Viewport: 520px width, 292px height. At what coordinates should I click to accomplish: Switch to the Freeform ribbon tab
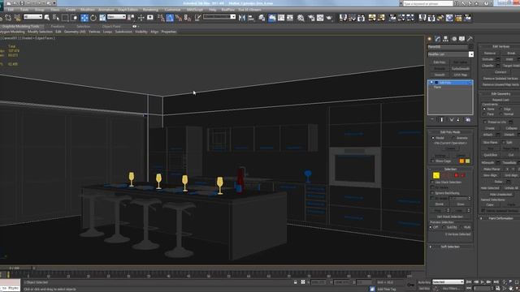(x=58, y=27)
